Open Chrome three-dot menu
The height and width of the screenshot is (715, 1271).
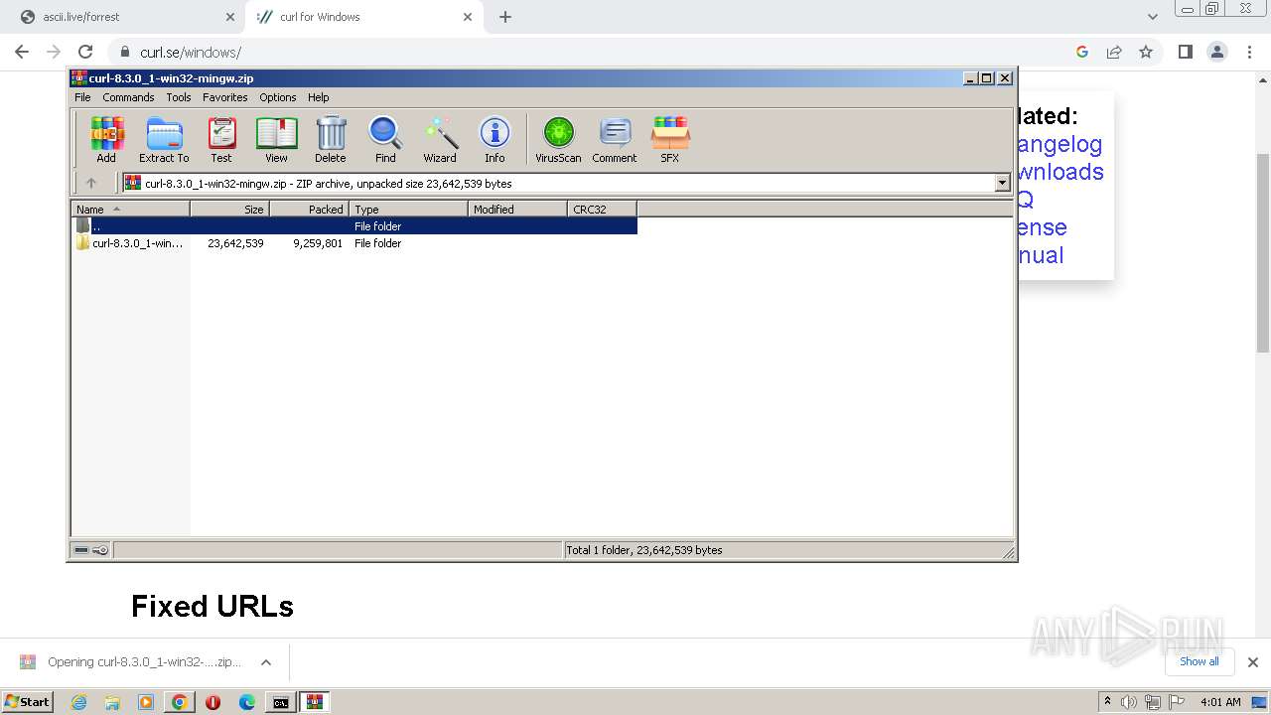[1248, 52]
